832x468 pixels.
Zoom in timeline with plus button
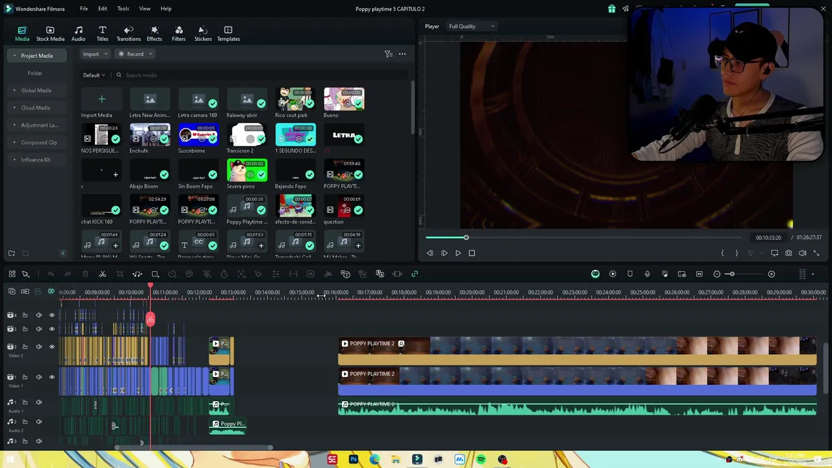pyautogui.click(x=772, y=274)
